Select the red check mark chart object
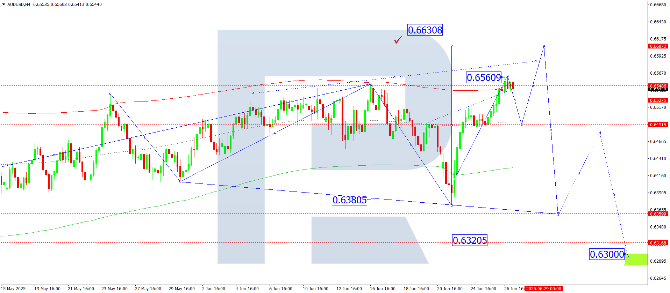The height and width of the screenshot is (293, 670). click(x=398, y=40)
